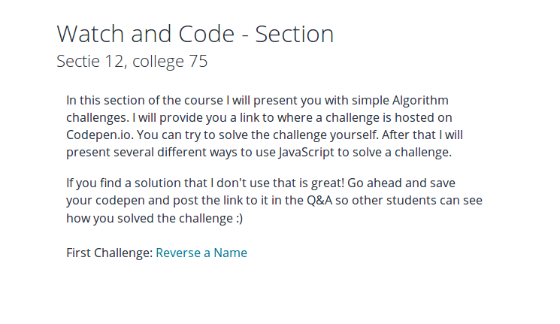The image size is (560, 324).
Task: Click the line starting In this section
Action: (x=258, y=101)
